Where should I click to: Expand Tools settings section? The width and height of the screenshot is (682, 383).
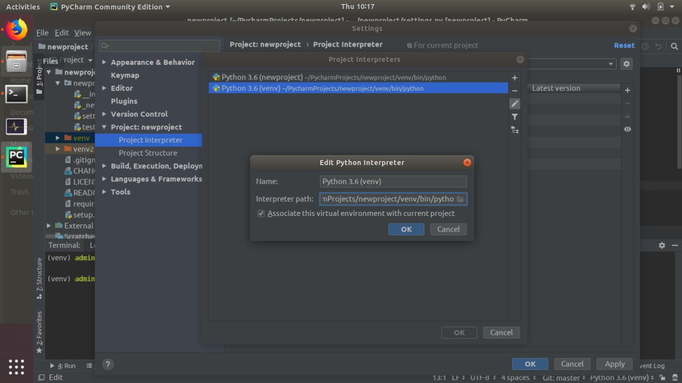104,192
